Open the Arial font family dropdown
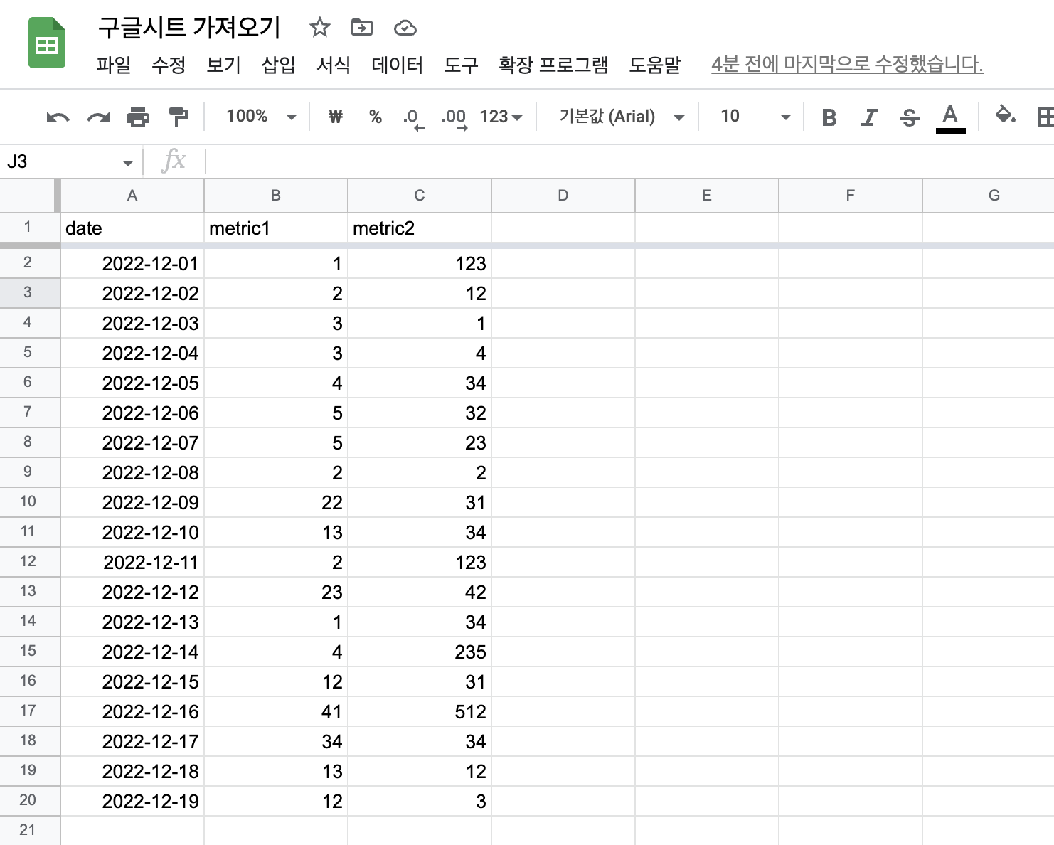Screen dimensions: 1054x845 coord(622,117)
